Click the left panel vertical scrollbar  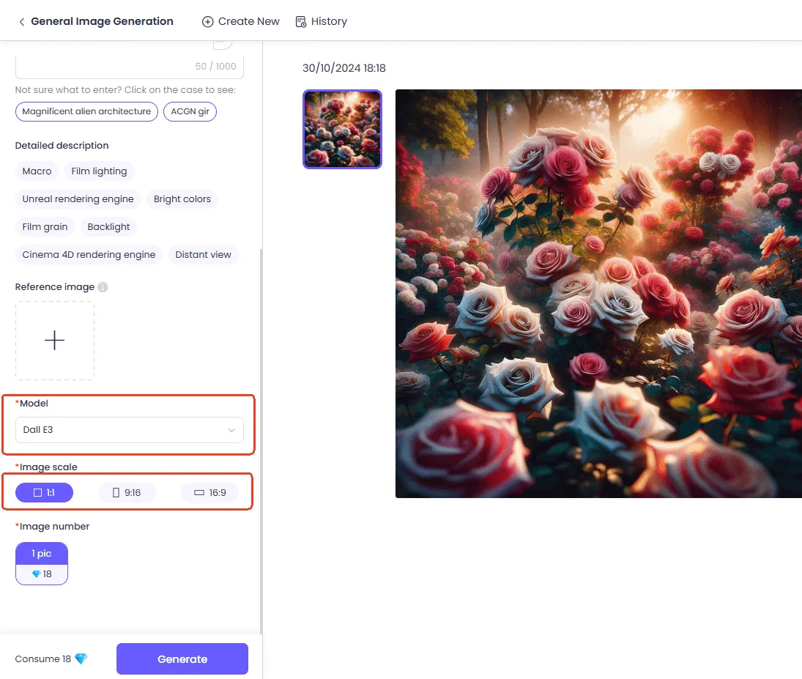click(261, 442)
